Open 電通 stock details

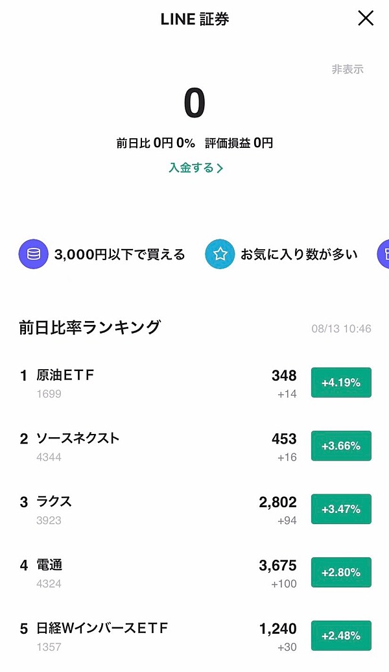click(49, 565)
